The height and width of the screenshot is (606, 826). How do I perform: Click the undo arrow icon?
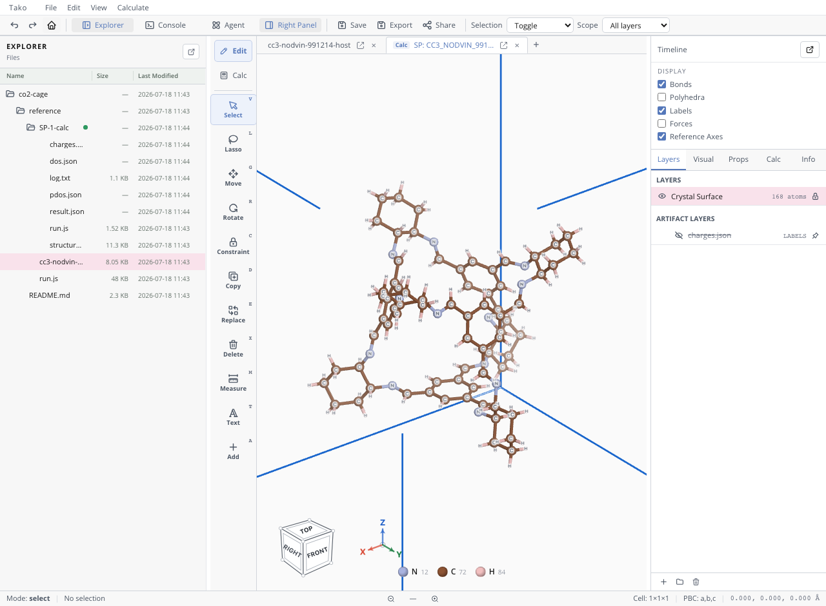14,25
